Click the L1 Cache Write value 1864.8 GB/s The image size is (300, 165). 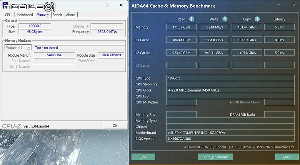coord(214,40)
